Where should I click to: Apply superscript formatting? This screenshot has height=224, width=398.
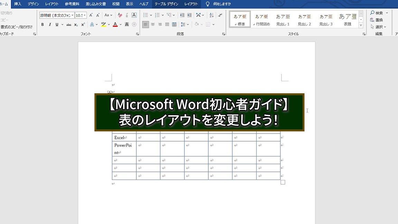83,25
